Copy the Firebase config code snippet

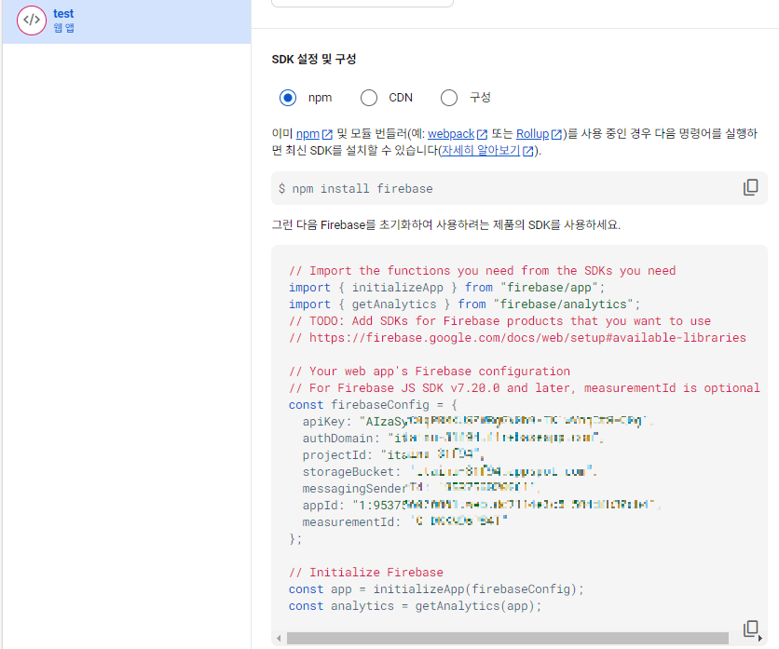click(751, 629)
